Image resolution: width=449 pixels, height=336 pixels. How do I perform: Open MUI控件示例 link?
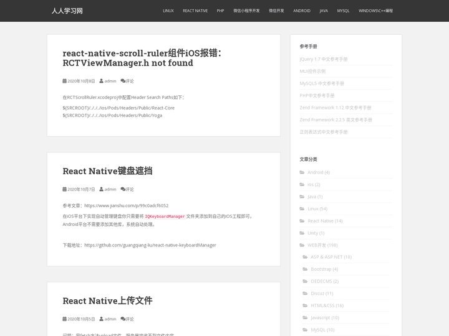click(x=312, y=72)
